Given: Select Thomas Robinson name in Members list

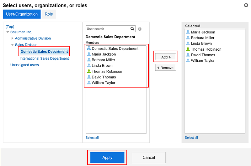Looking at the screenshot, I should click(x=107, y=71).
